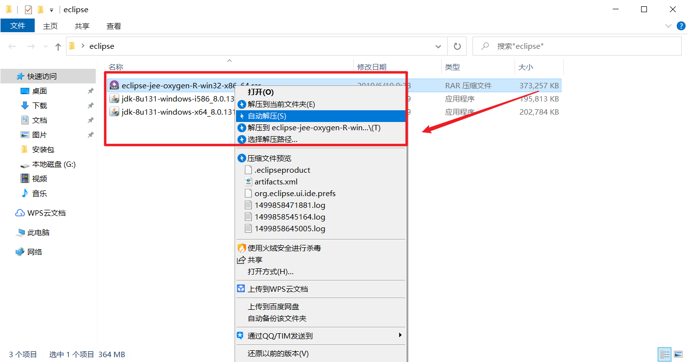Preview org.eclipse.ui.ide.prefs in archive list
The height and width of the screenshot is (362, 688).
pyautogui.click(x=321, y=193)
